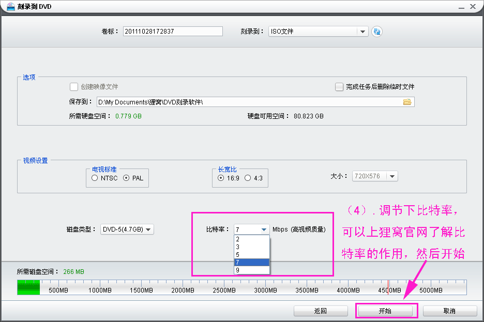Screen dimensions: 484x322
Task: Click the 80.823 GB available space value
Action: pyautogui.click(x=308, y=116)
